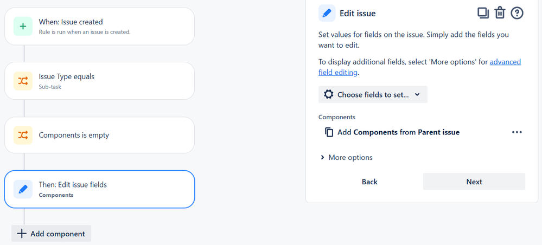Click the green plus trigger icon

[23, 26]
